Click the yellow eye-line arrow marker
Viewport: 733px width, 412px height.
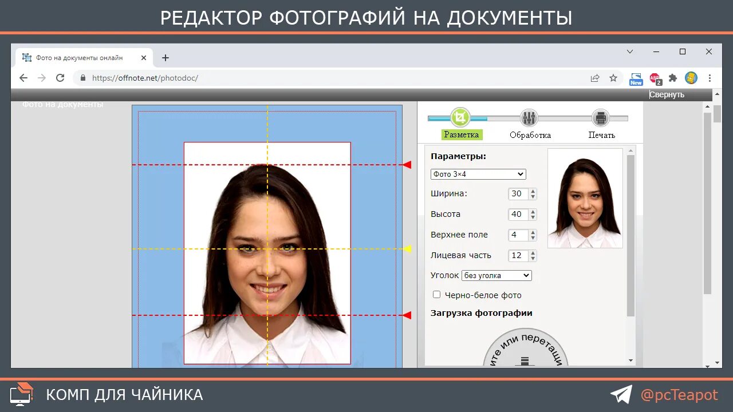(x=407, y=249)
